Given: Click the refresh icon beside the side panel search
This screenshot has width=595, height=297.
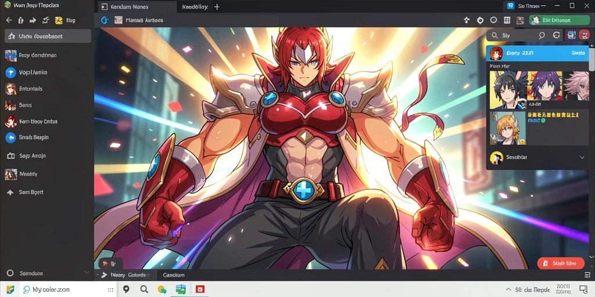Looking at the screenshot, I should (556, 35).
